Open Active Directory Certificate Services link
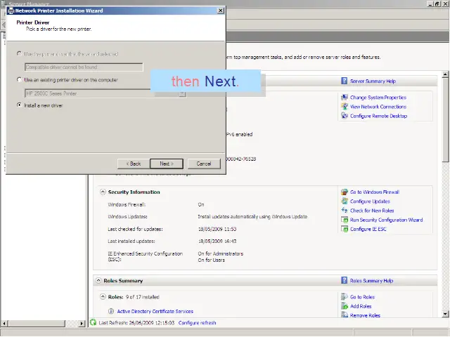This screenshot has width=450, height=337. pos(155,311)
